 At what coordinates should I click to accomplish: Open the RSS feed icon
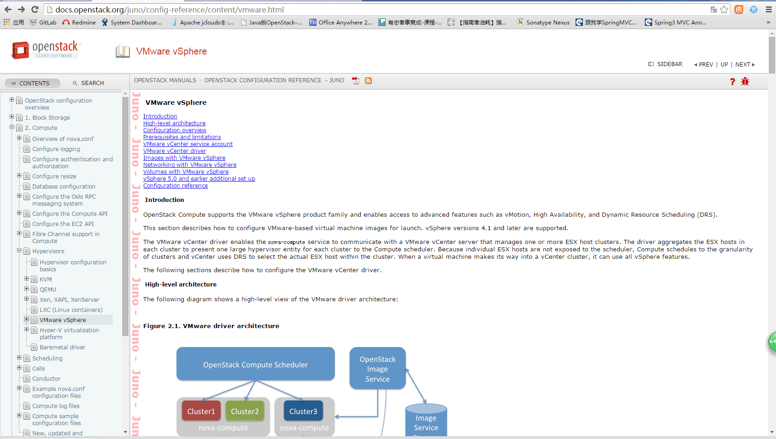pyautogui.click(x=368, y=80)
